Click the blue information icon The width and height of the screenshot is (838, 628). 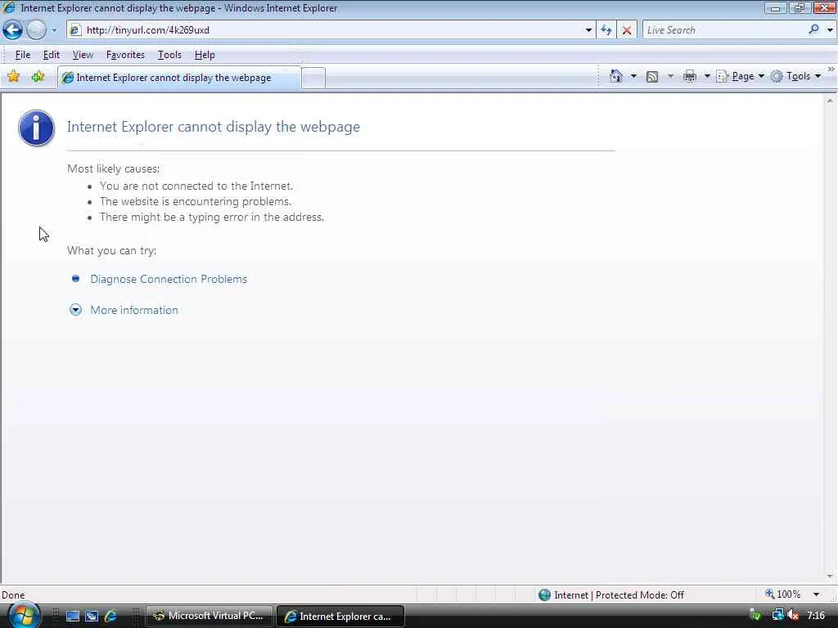tap(36, 128)
